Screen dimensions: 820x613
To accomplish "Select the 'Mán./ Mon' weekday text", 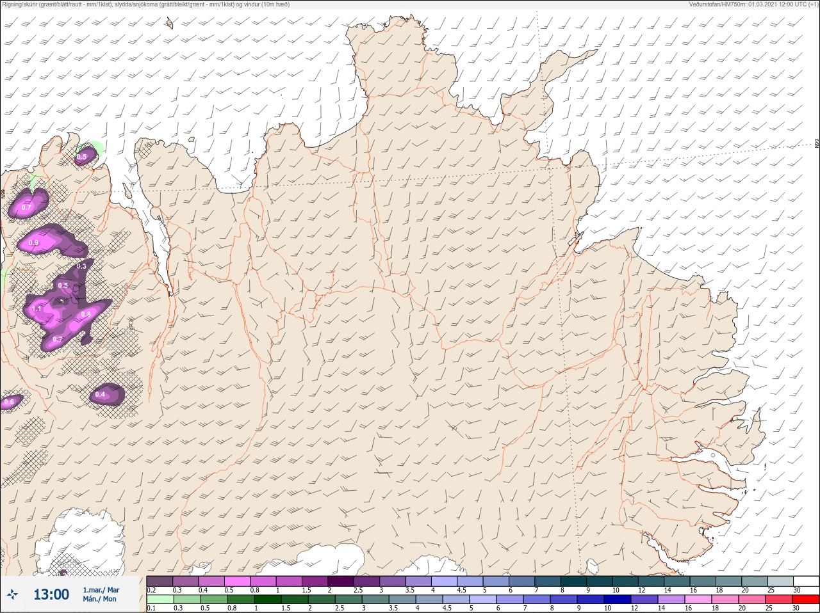I will [99, 599].
